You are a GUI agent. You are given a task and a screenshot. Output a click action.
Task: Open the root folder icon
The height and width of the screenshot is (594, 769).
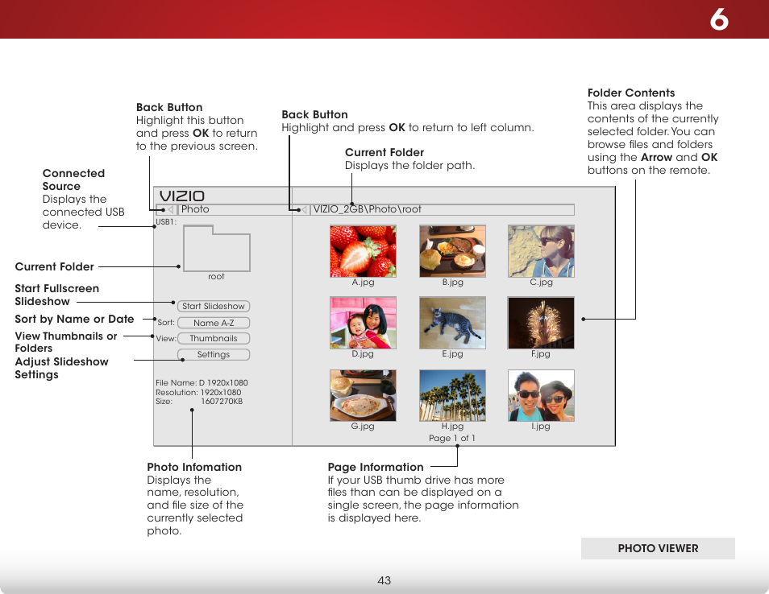coord(216,249)
